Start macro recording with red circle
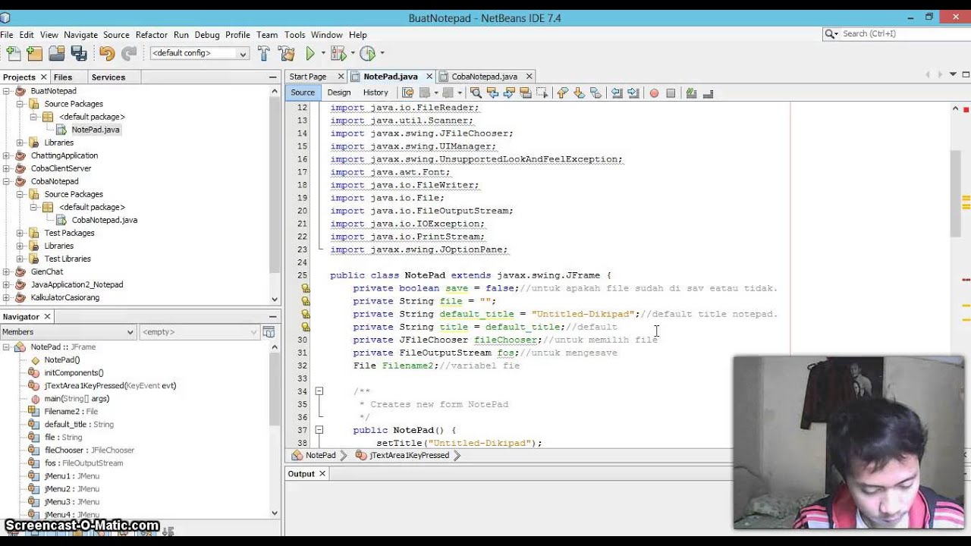 pyautogui.click(x=654, y=93)
